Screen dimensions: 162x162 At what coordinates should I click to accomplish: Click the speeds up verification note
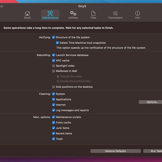click(101, 48)
